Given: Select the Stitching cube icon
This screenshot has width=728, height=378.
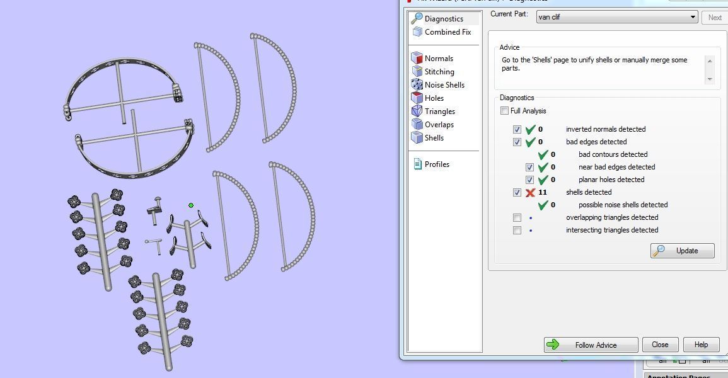Looking at the screenshot, I should [417, 71].
